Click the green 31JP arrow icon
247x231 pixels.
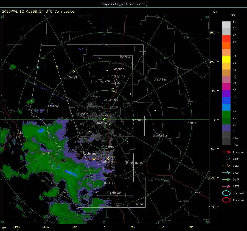226,179
